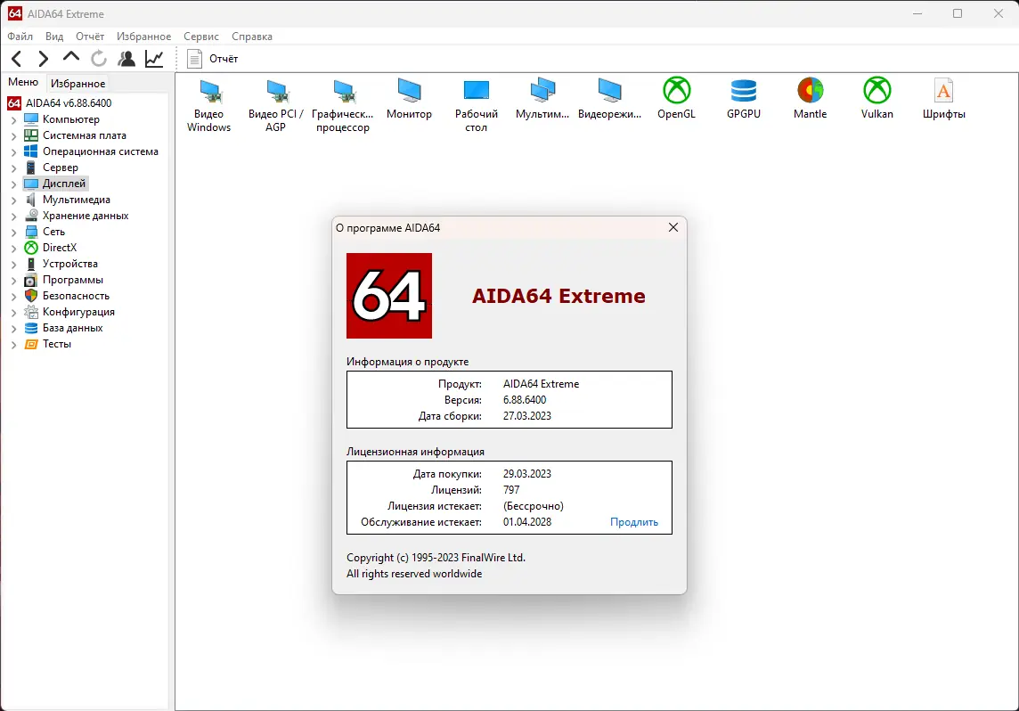Image resolution: width=1019 pixels, height=711 pixels.
Task: Open the Монитор icon
Action: pyautogui.click(x=409, y=99)
